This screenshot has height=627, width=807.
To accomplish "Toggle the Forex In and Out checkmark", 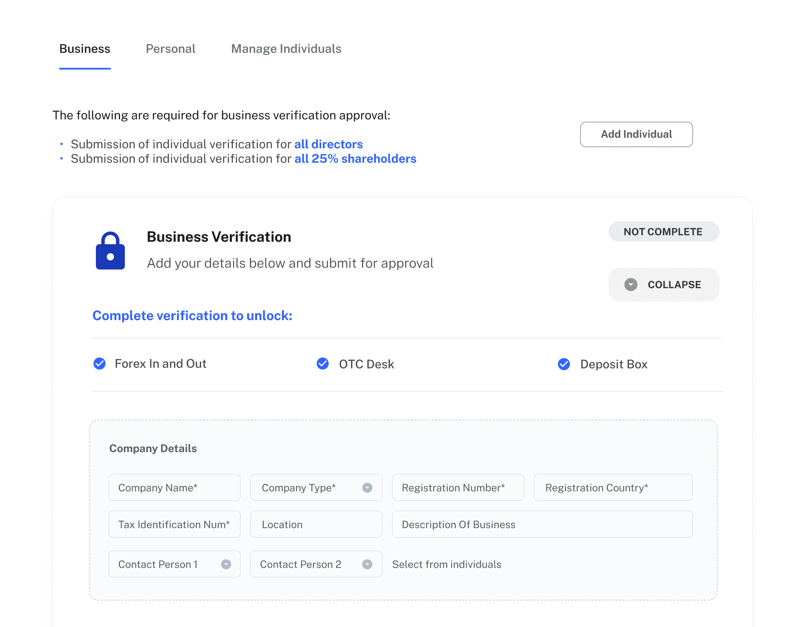I will (x=100, y=364).
